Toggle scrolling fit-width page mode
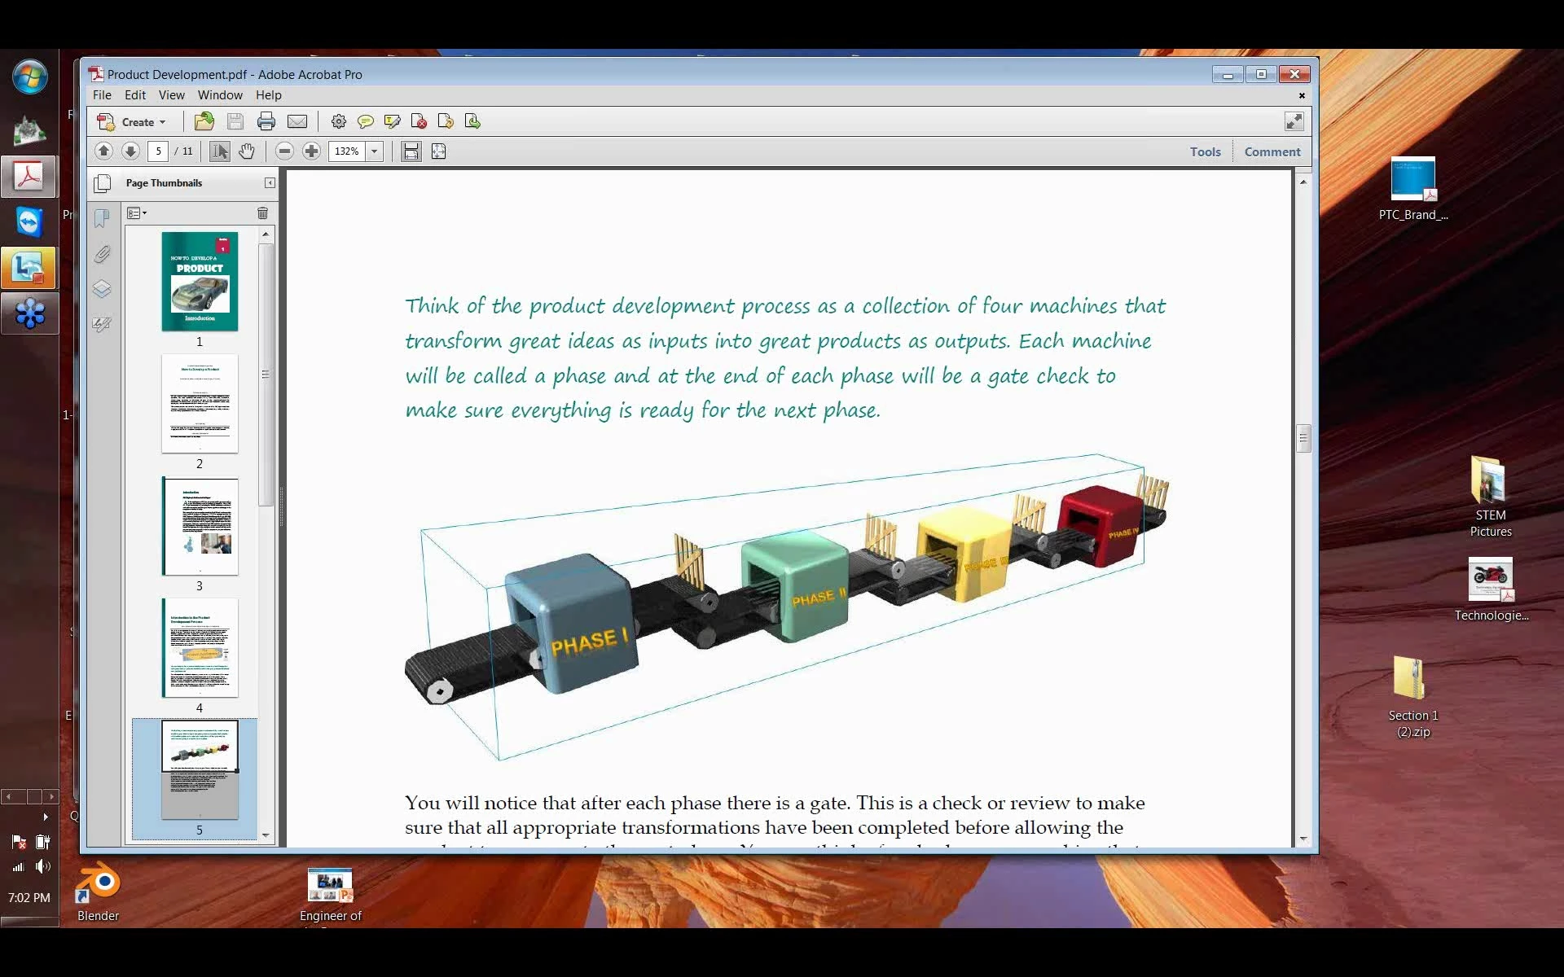This screenshot has width=1564, height=977. coord(411,151)
